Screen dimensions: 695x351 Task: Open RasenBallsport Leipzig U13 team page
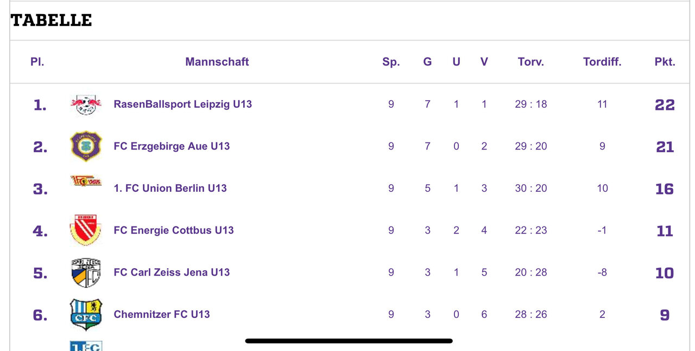(x=182, y=104)
